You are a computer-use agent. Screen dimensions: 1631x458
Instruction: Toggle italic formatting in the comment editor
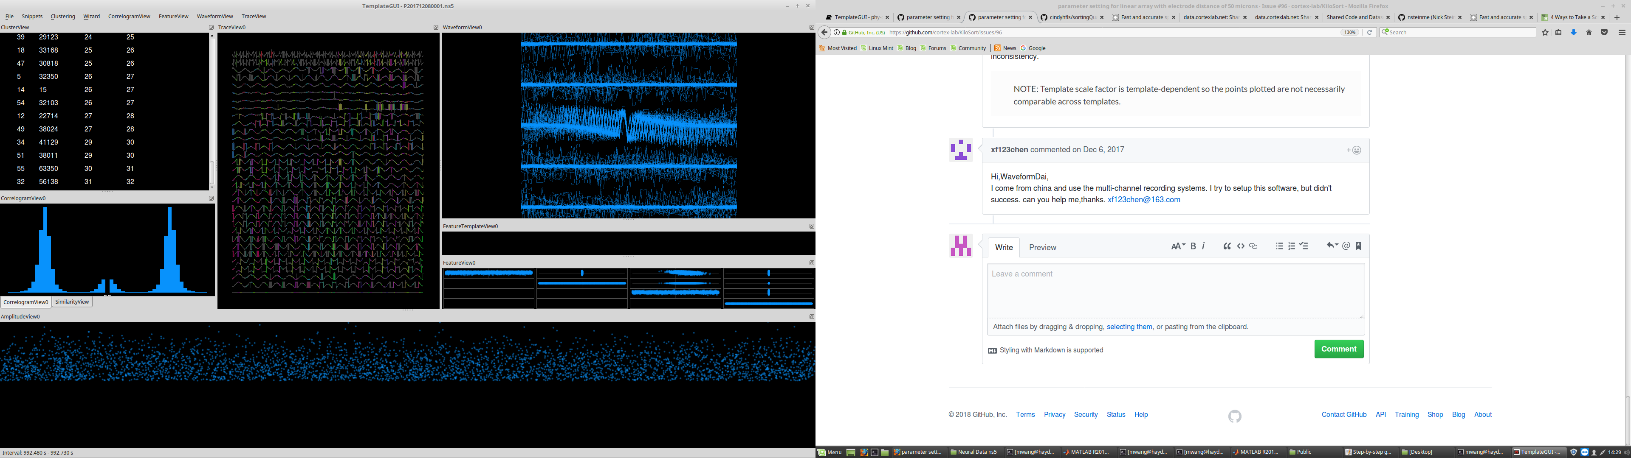[x=1204, y=246]
